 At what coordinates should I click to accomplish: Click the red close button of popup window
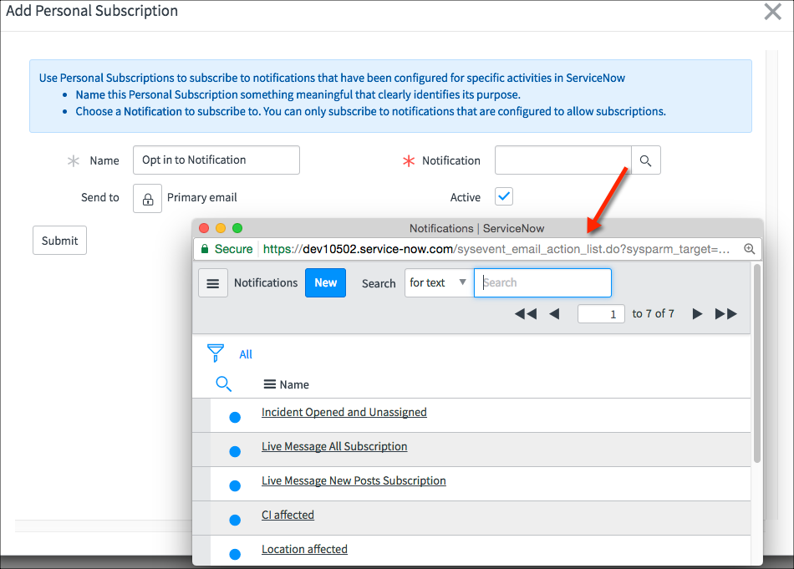pos(204,228)
